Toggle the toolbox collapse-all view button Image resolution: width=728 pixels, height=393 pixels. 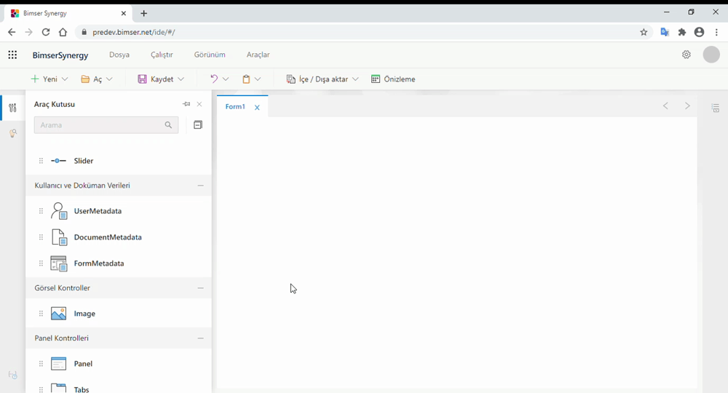pyautogui.click(x=197, y=125)
